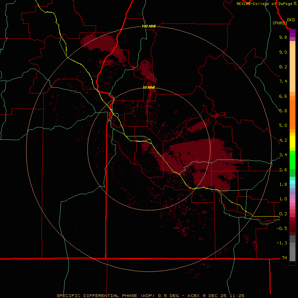Click the 9.8 value on color scale
Screen dimensions: 298x298
point(283,37)
